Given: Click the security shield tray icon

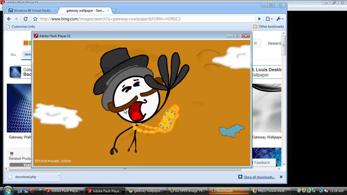Looking at the screenshot, I should [304, 191].
